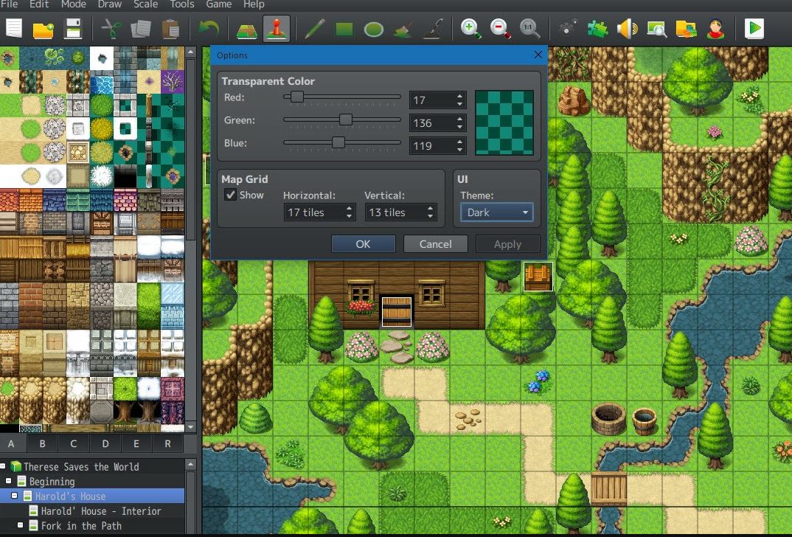Save the project using the floppy icon
The height and width of the screenshot is (537, 792).
coord(73,29)
